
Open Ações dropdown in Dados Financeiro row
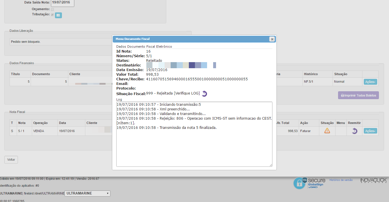[x=370, y=82]
